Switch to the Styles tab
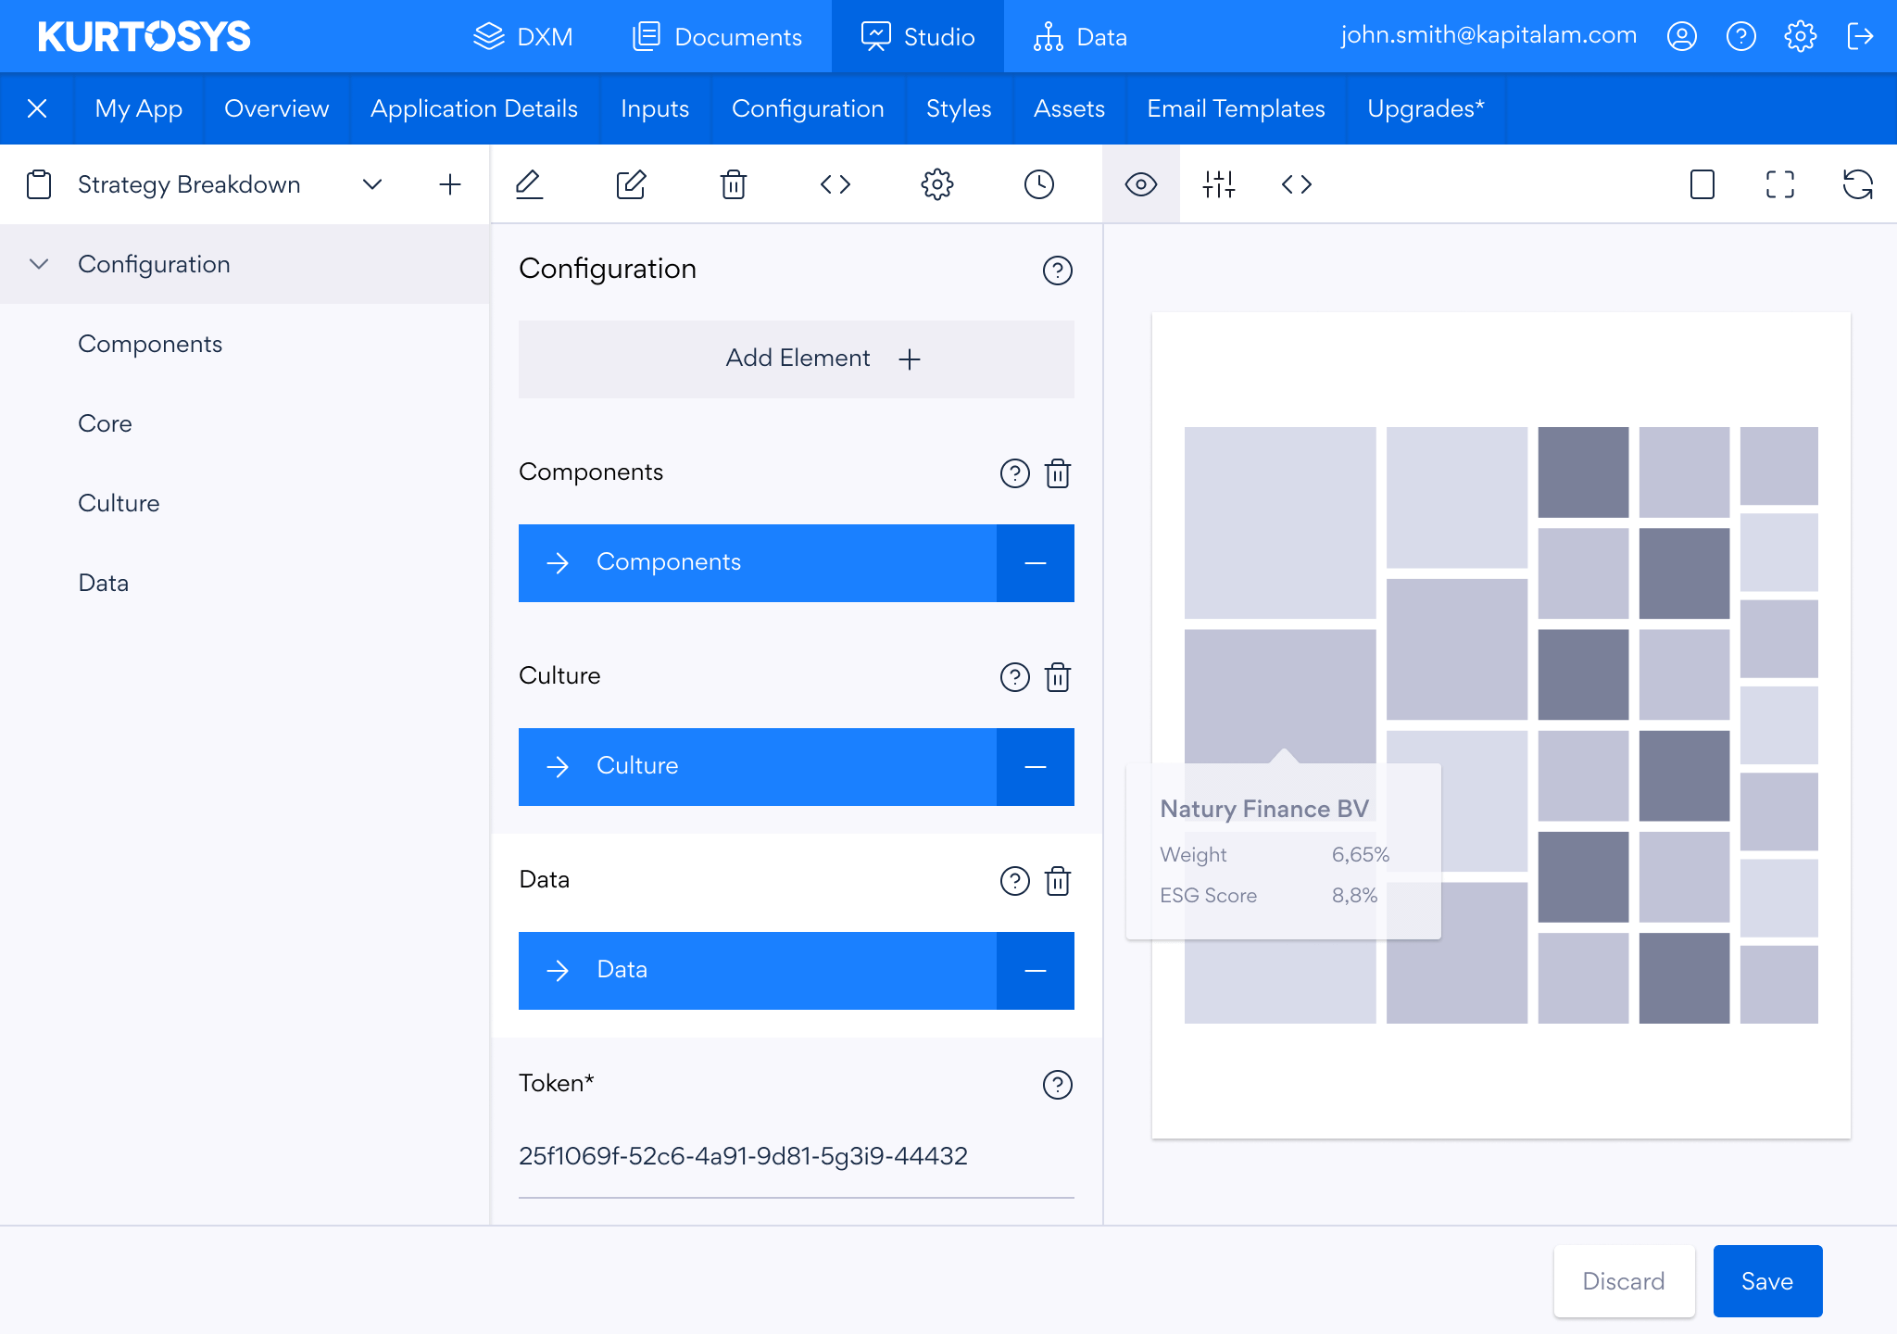The height and width of the screenshot is (1334, 1897). pos(958,108)
